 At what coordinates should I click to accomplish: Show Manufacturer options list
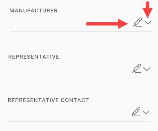[x=148, y=23]
